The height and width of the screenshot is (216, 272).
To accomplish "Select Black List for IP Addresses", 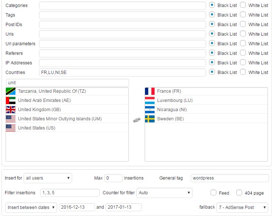I will coord(212,62).
